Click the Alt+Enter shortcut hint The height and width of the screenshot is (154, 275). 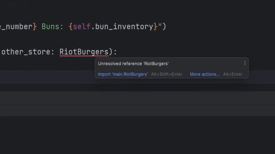[232, 74]
